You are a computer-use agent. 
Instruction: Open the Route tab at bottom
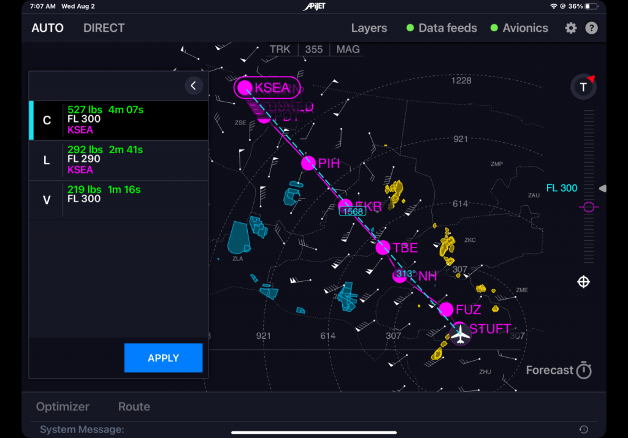tap(134, 407)
